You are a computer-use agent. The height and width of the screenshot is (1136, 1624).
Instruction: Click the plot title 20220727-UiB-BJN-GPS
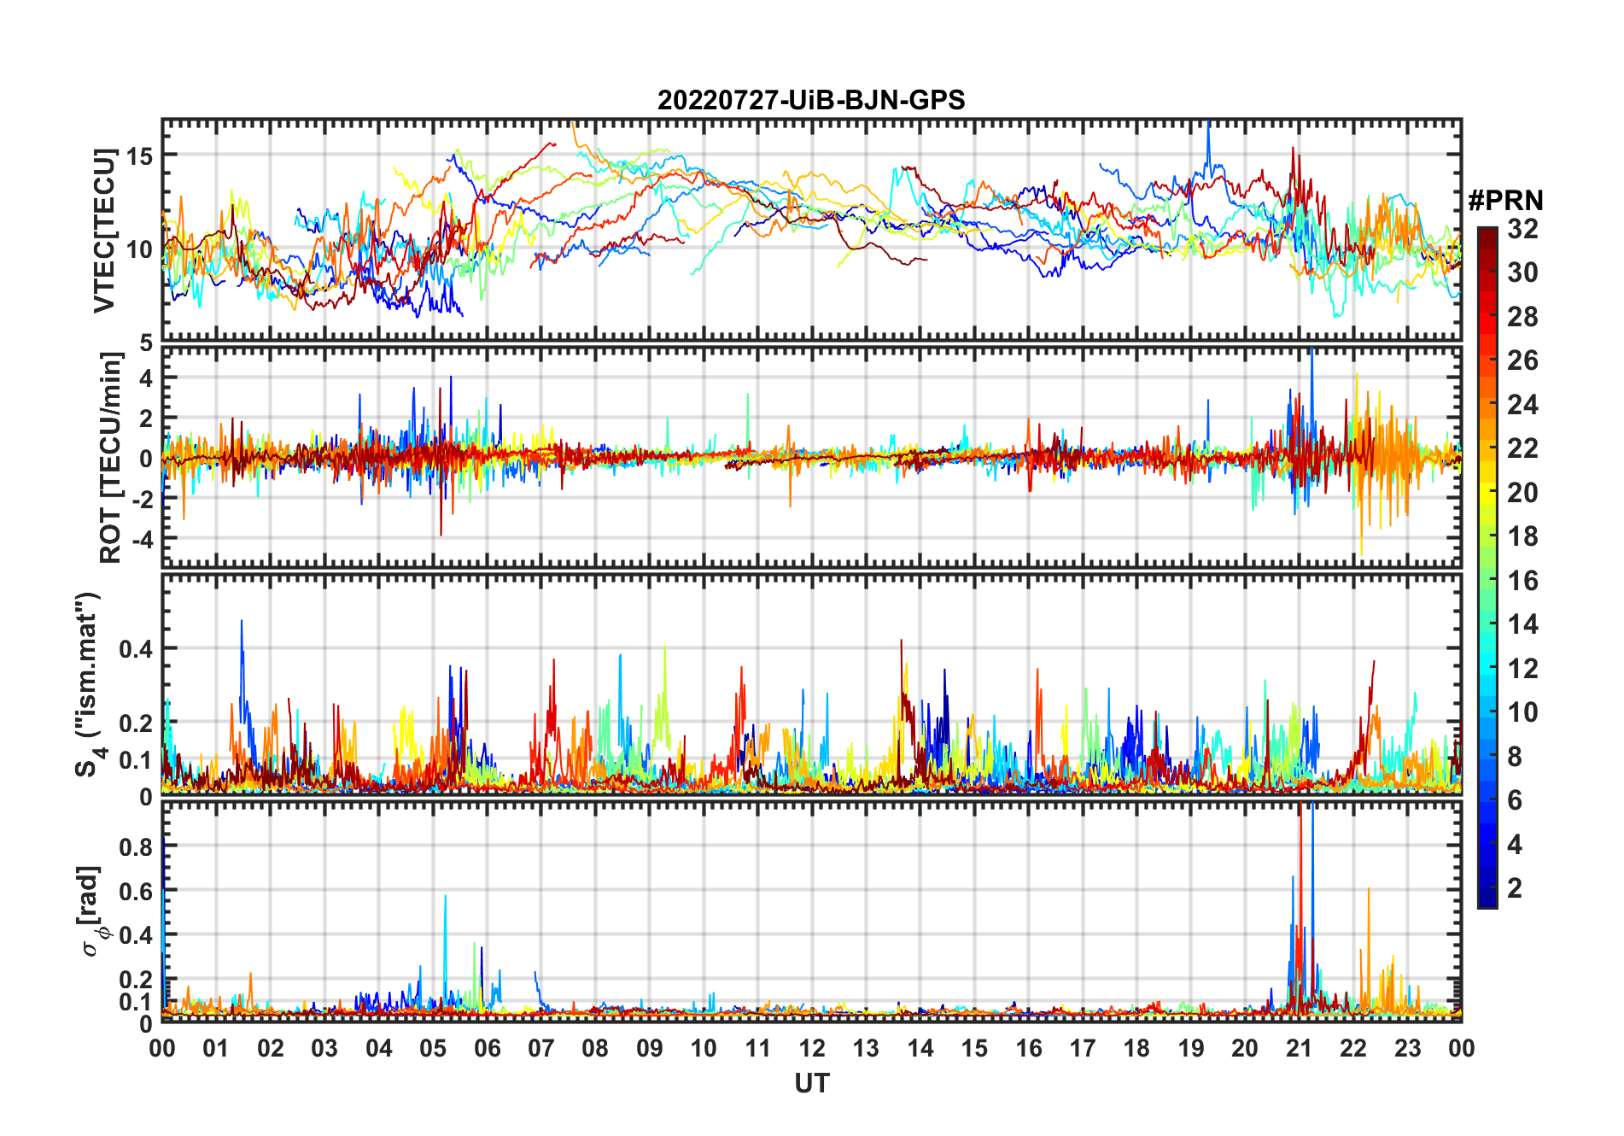pyautogui.click(x=811, y=101)
